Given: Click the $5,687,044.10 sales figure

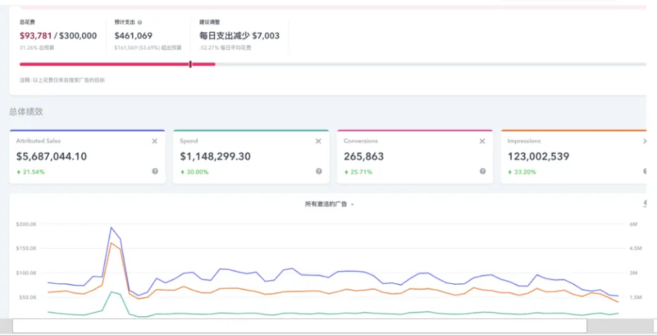Looking at the screenshot, I should [x=51, y=156].
